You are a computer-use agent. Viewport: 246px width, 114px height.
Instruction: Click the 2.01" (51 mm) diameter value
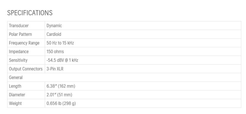click(x=59, y=95)
